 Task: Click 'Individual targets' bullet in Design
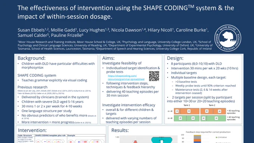184,73
